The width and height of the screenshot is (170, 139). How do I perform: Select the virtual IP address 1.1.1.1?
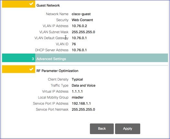click(77, 91)
